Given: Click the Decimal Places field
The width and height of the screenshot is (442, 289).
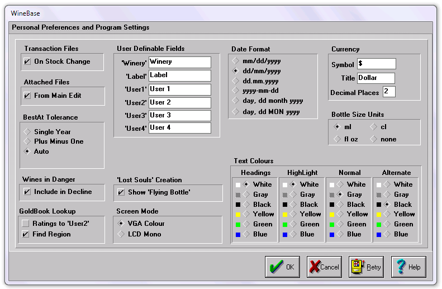Looking at the screenshot, I should (389, 92).
